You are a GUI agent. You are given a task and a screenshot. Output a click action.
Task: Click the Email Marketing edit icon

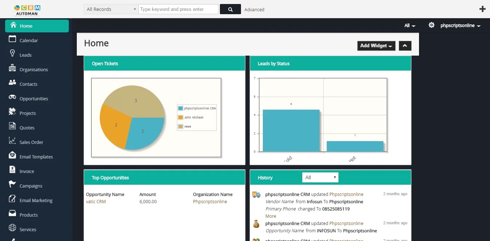[x=12, y=199]
